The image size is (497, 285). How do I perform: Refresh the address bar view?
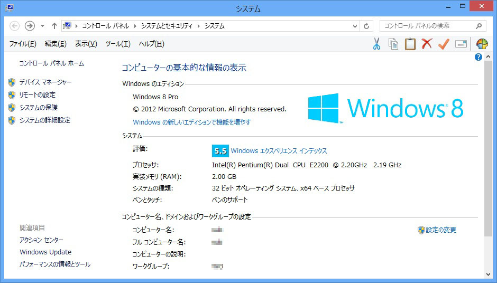coord(366,26)
